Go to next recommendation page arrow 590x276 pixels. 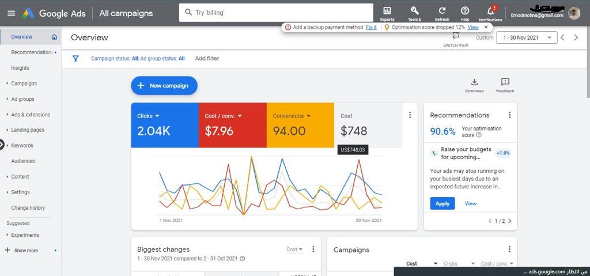[x=510, y=221]
